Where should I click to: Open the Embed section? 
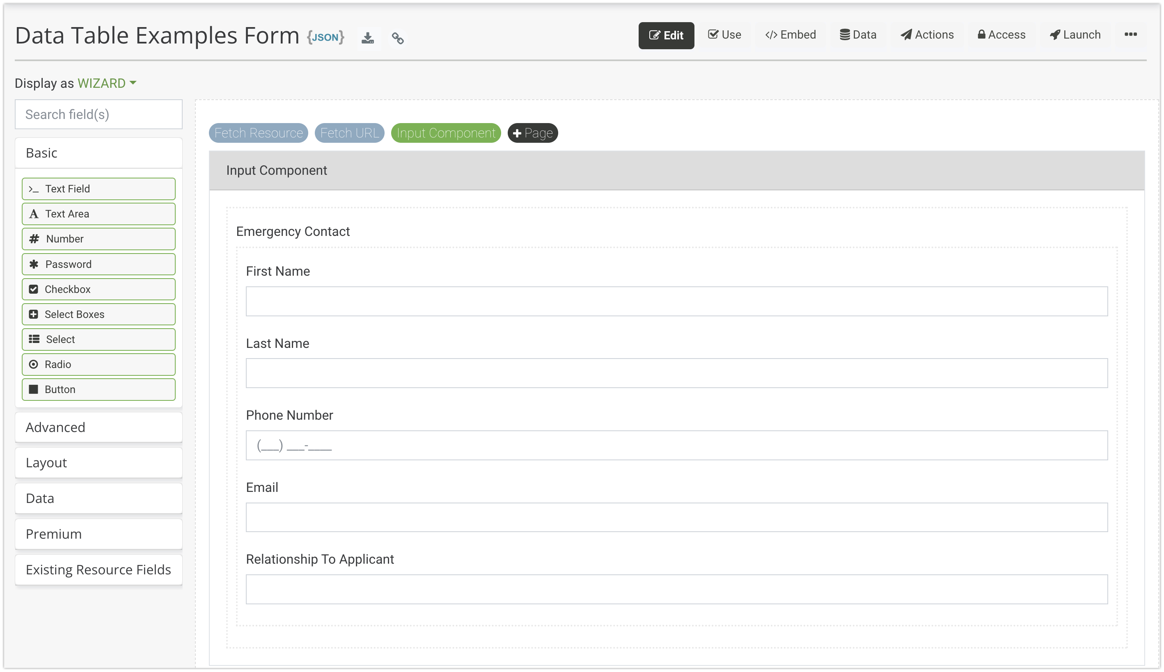(790, 34)
